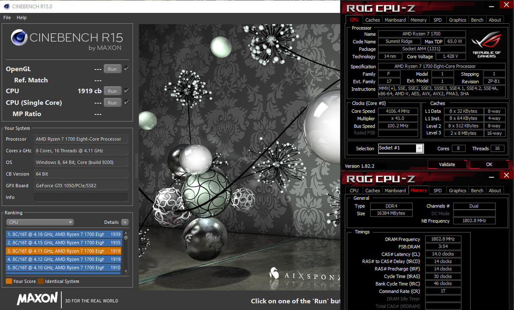
Task: Click the Republic of Gamers logo
Action: click(x=486, y=44)
